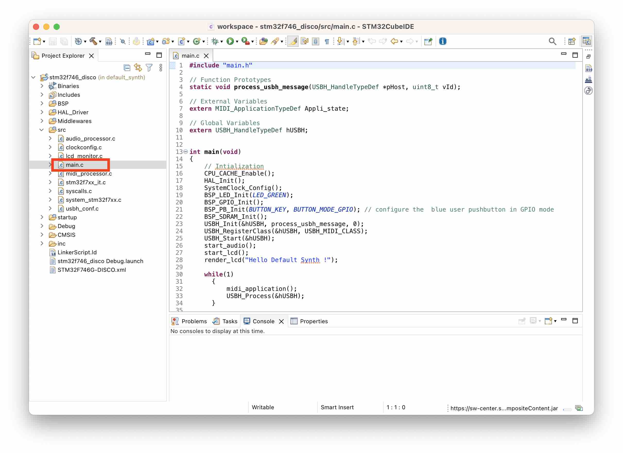623x453 pixels.
Task: Open the Information Center icon
Action: click(x=443, y=41)
